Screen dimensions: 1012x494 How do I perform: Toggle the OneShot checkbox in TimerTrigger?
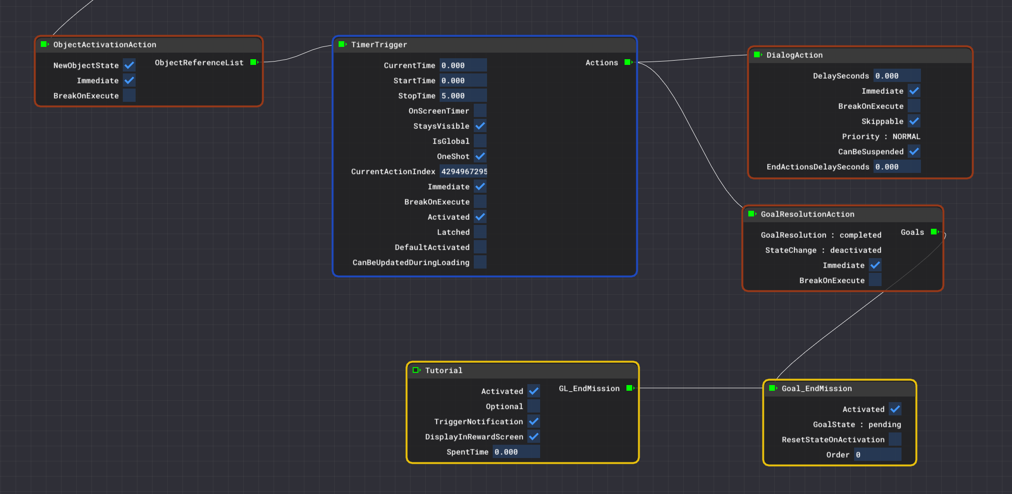coord(480,156)
